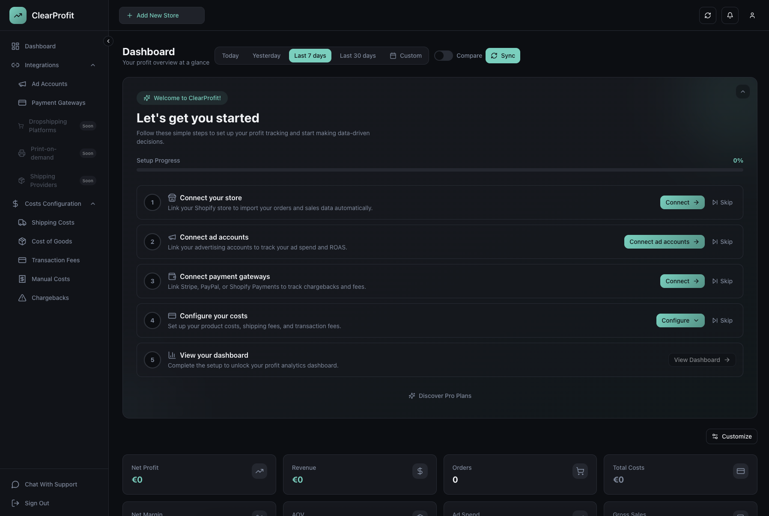The image size is (769, 516).
Task: Open Discover Pro Plans link
Action: coord(440,396)
